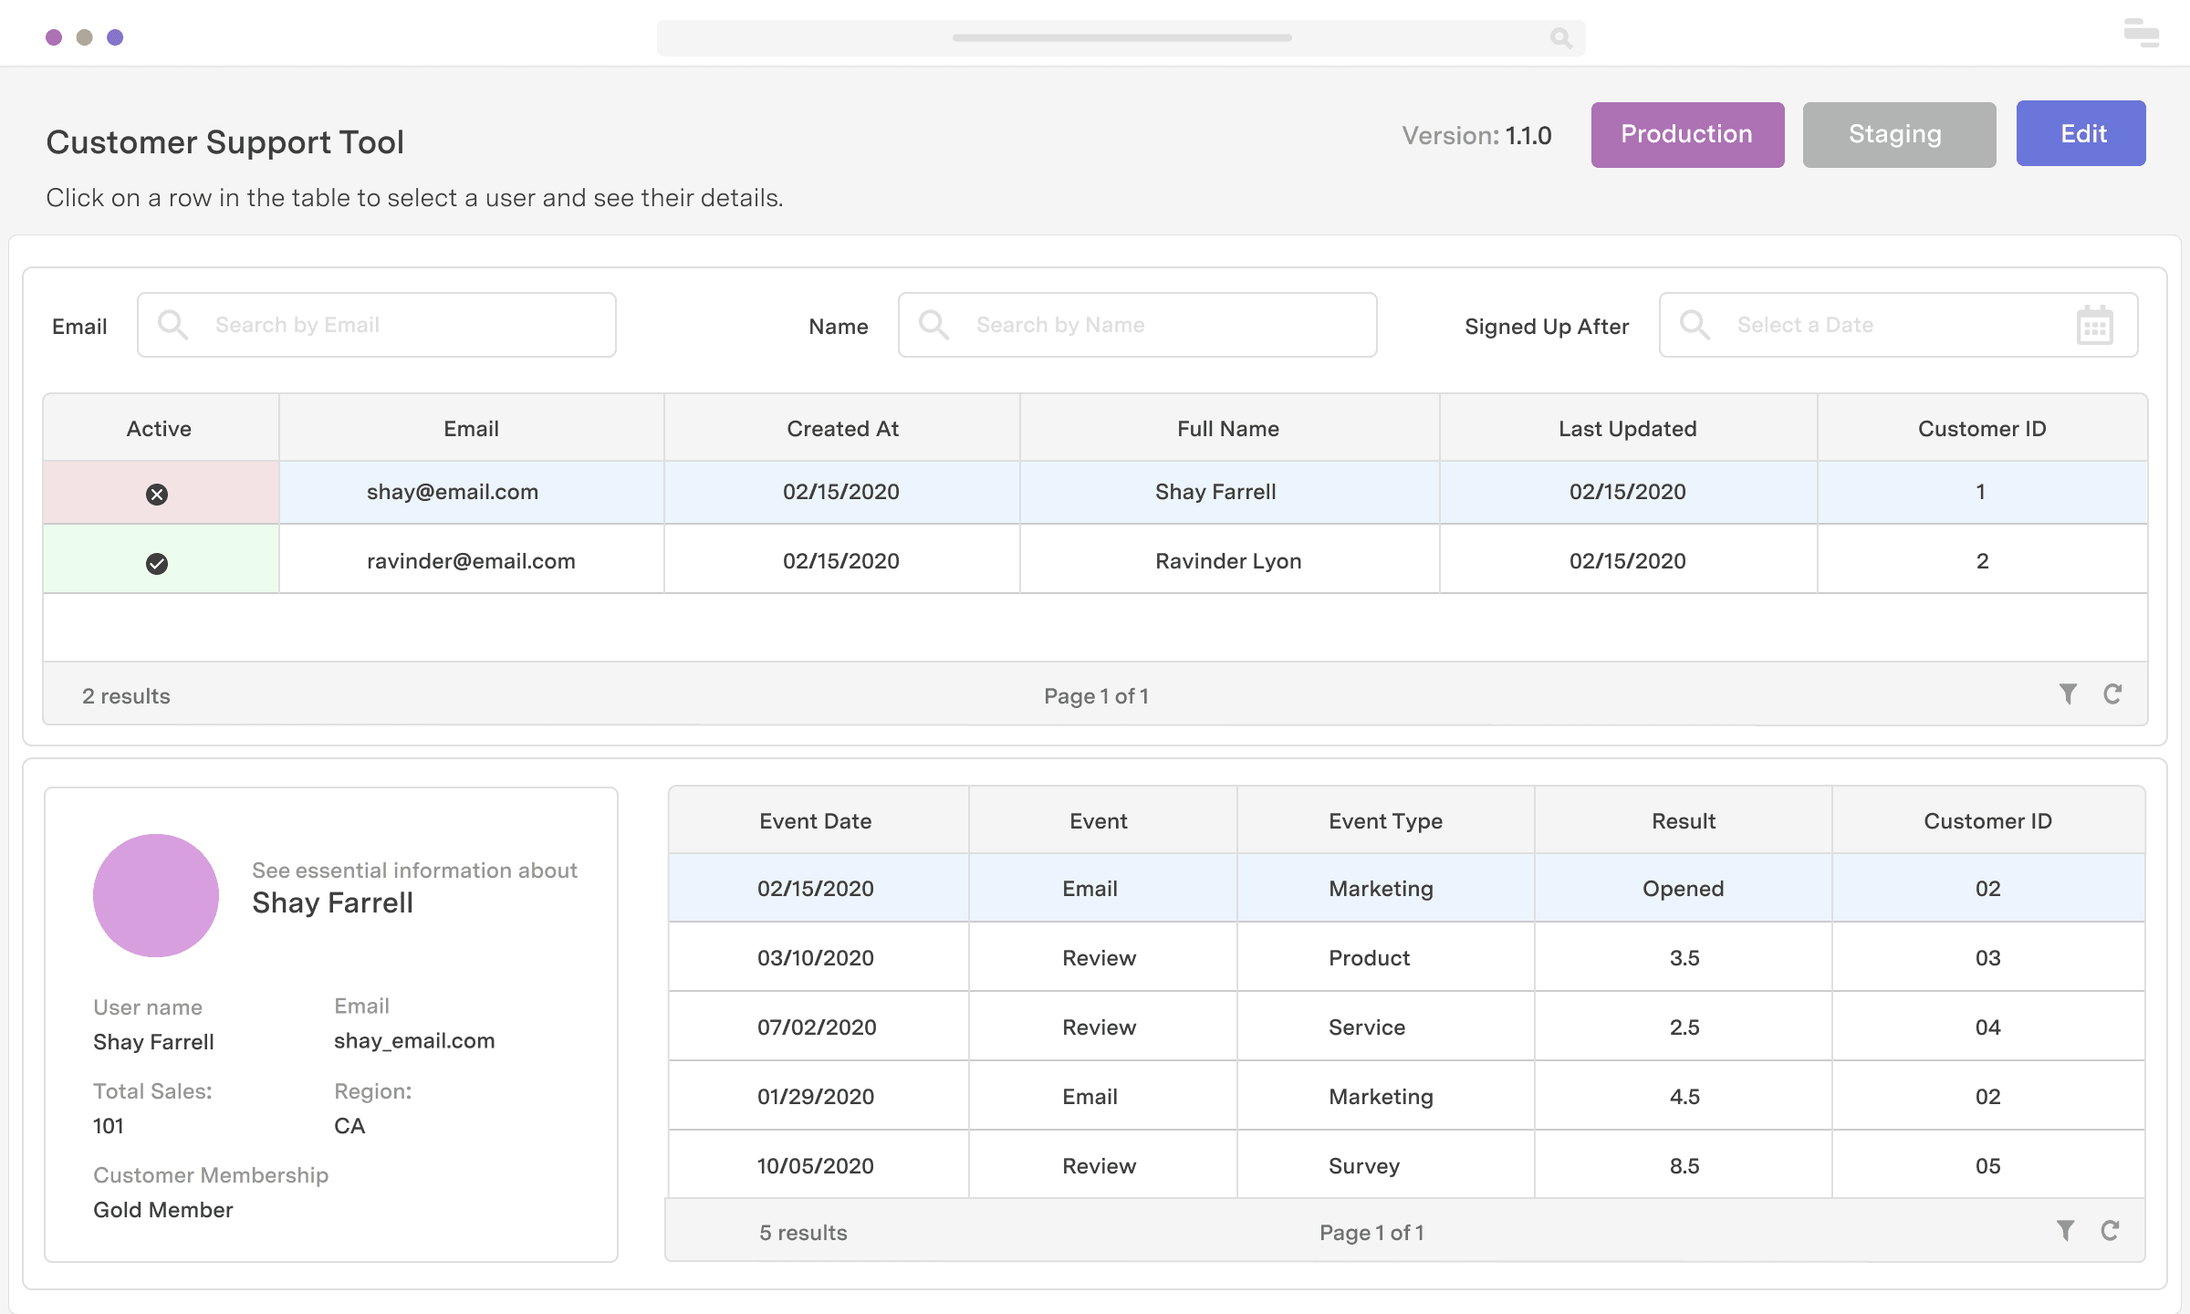Click the browser search bar at the top
This screenshot has height=1314, width=2190.
coord(1121,37)
